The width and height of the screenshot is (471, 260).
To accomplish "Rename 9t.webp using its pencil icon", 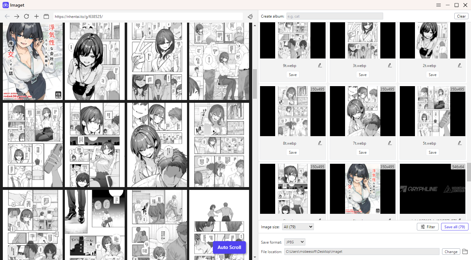I will (320, 65).
